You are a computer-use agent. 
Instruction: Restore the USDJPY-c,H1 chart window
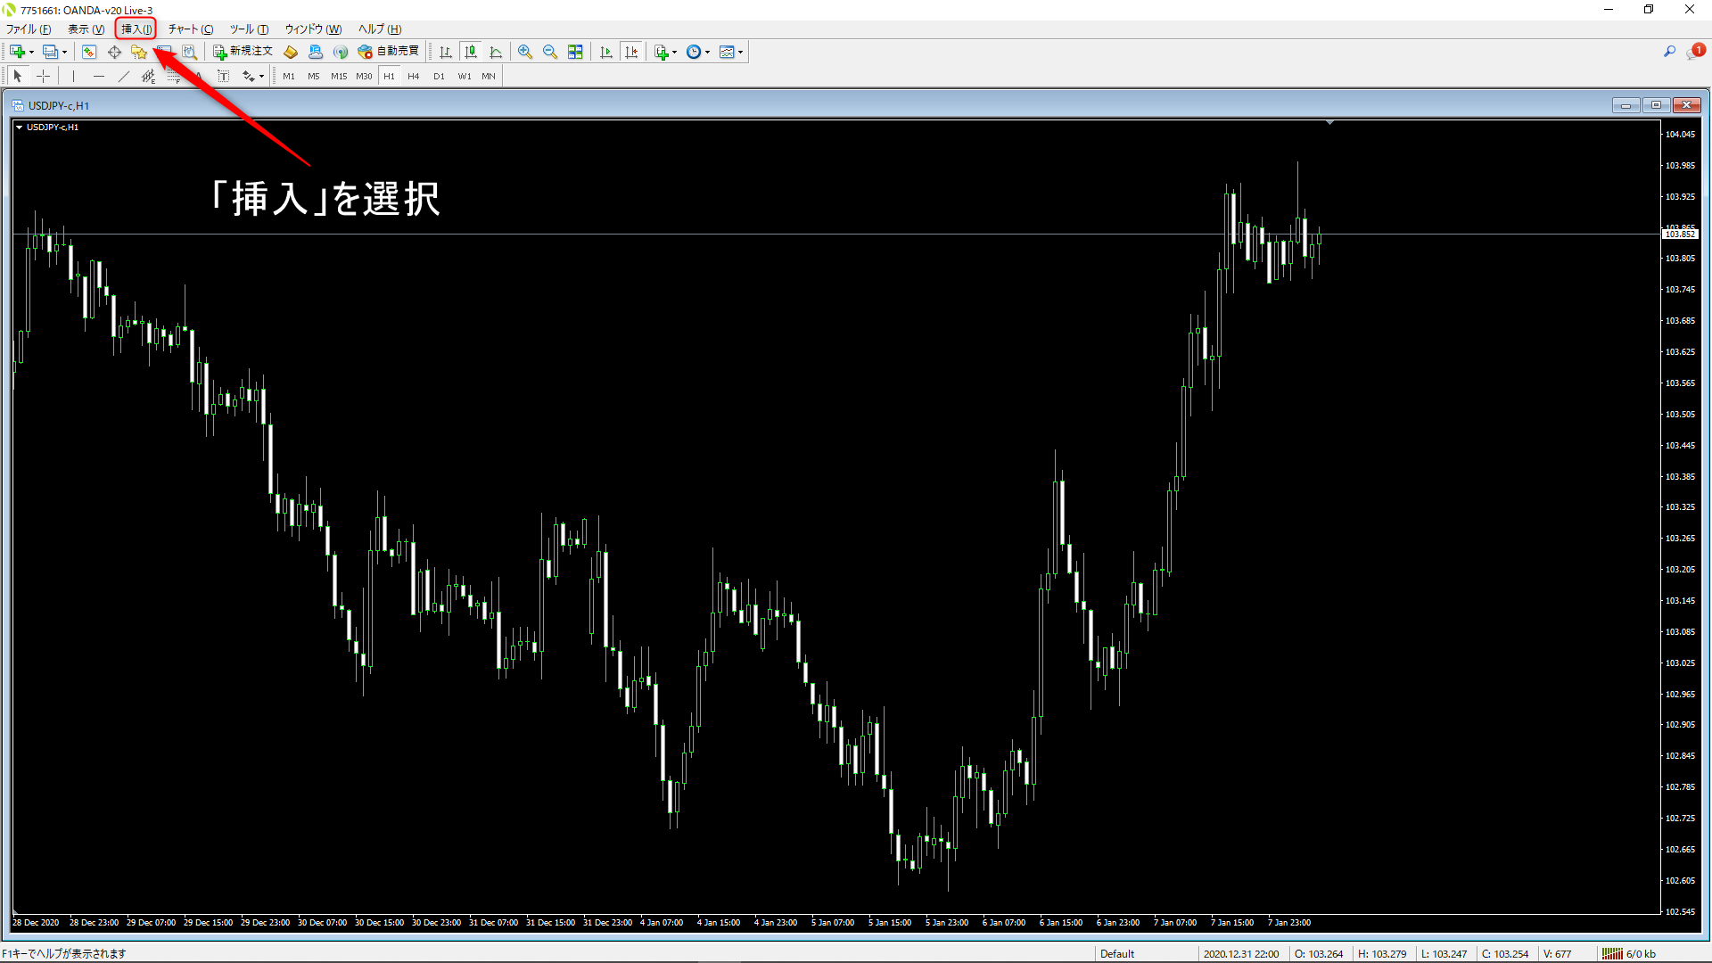tap(1656, 105)
